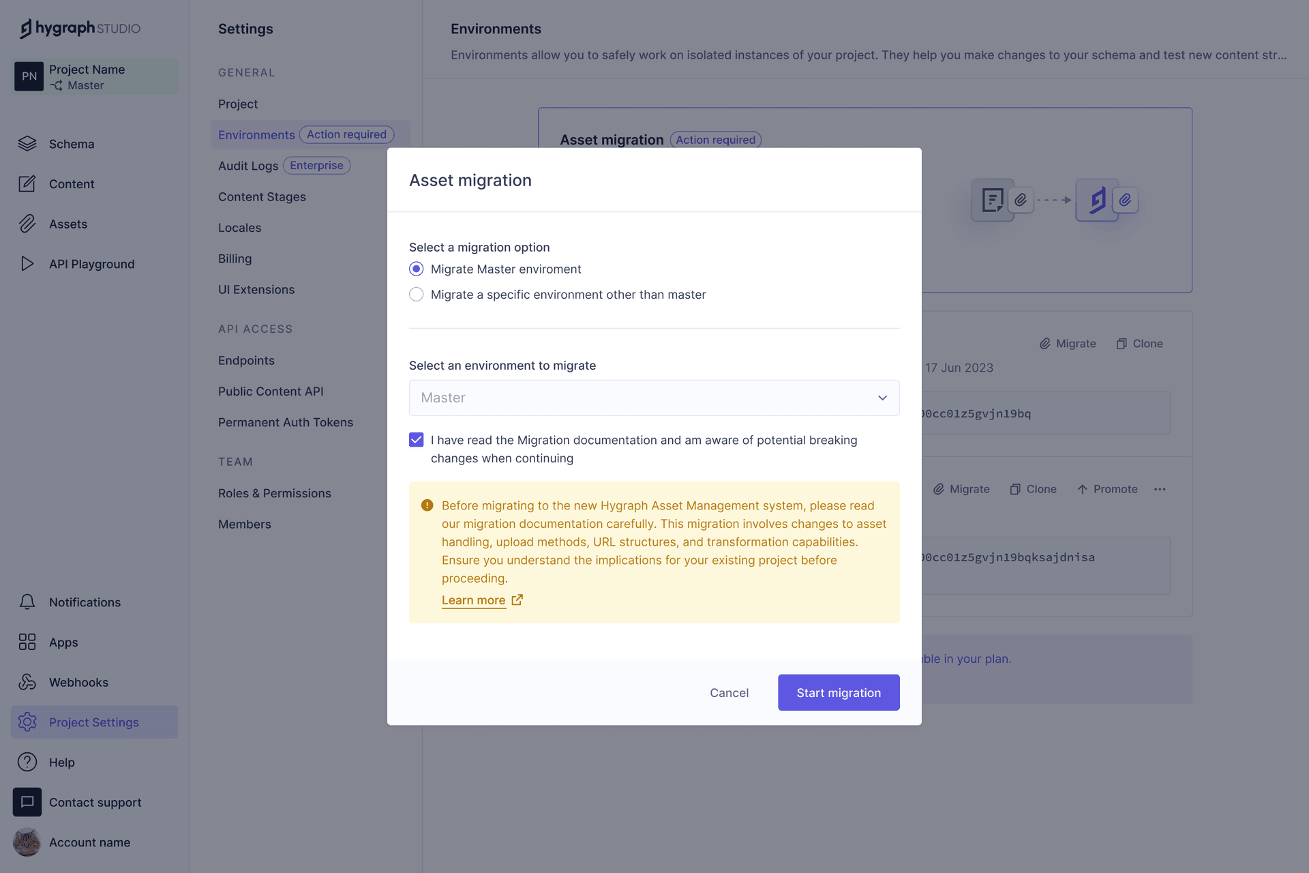Click the Cancel button
1309x873 pixels.
click(729, 692)
